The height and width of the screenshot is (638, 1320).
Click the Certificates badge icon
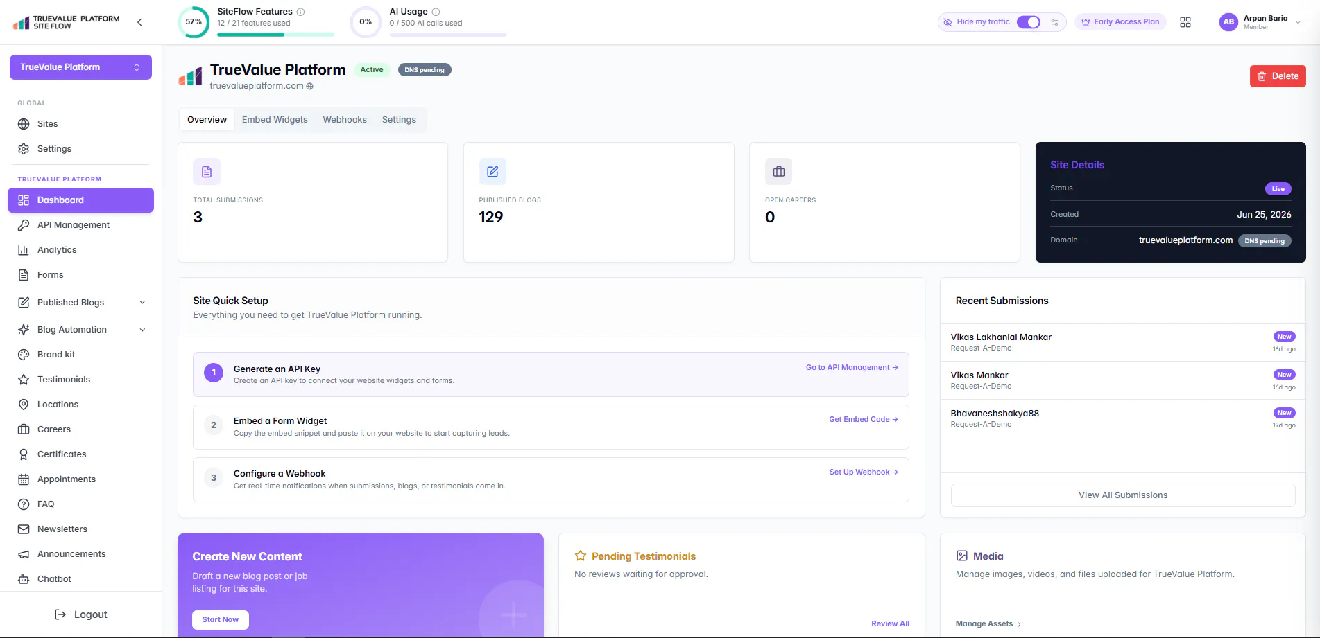tap(24, 454)
